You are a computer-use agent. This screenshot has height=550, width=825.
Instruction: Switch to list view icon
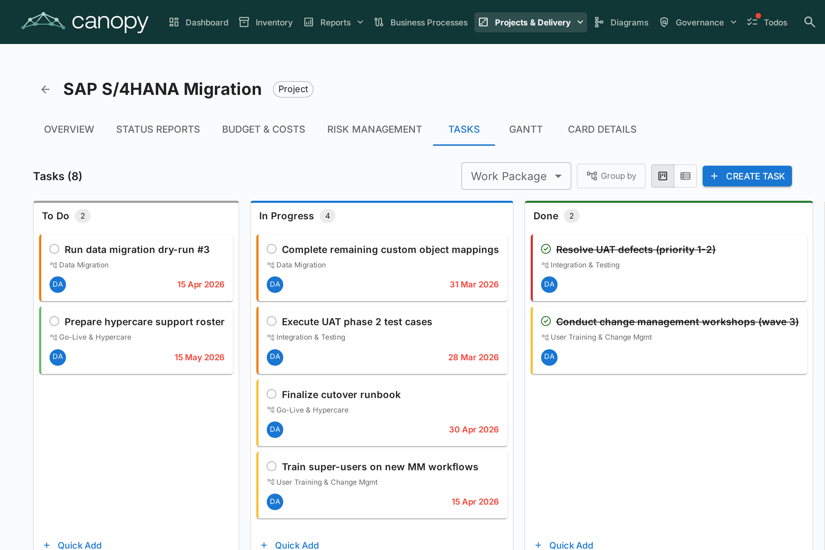[685, 176]
